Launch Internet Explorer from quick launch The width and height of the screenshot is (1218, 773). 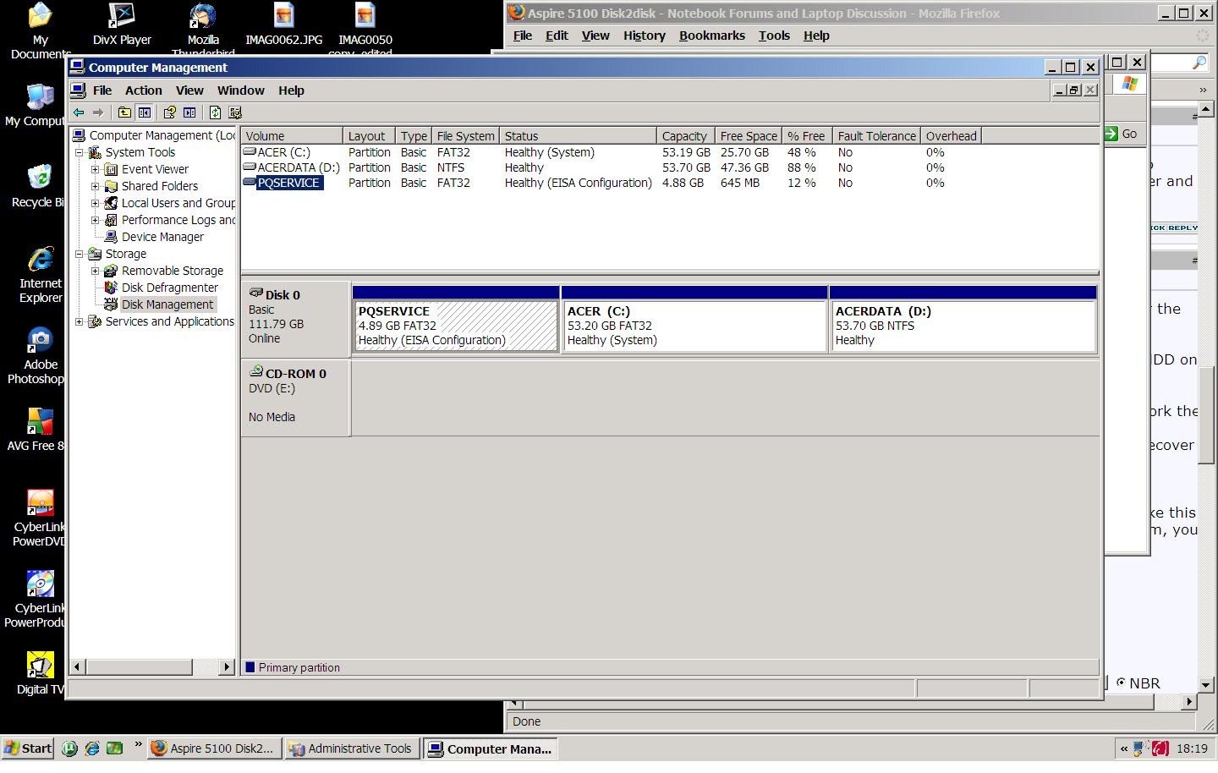92,748
